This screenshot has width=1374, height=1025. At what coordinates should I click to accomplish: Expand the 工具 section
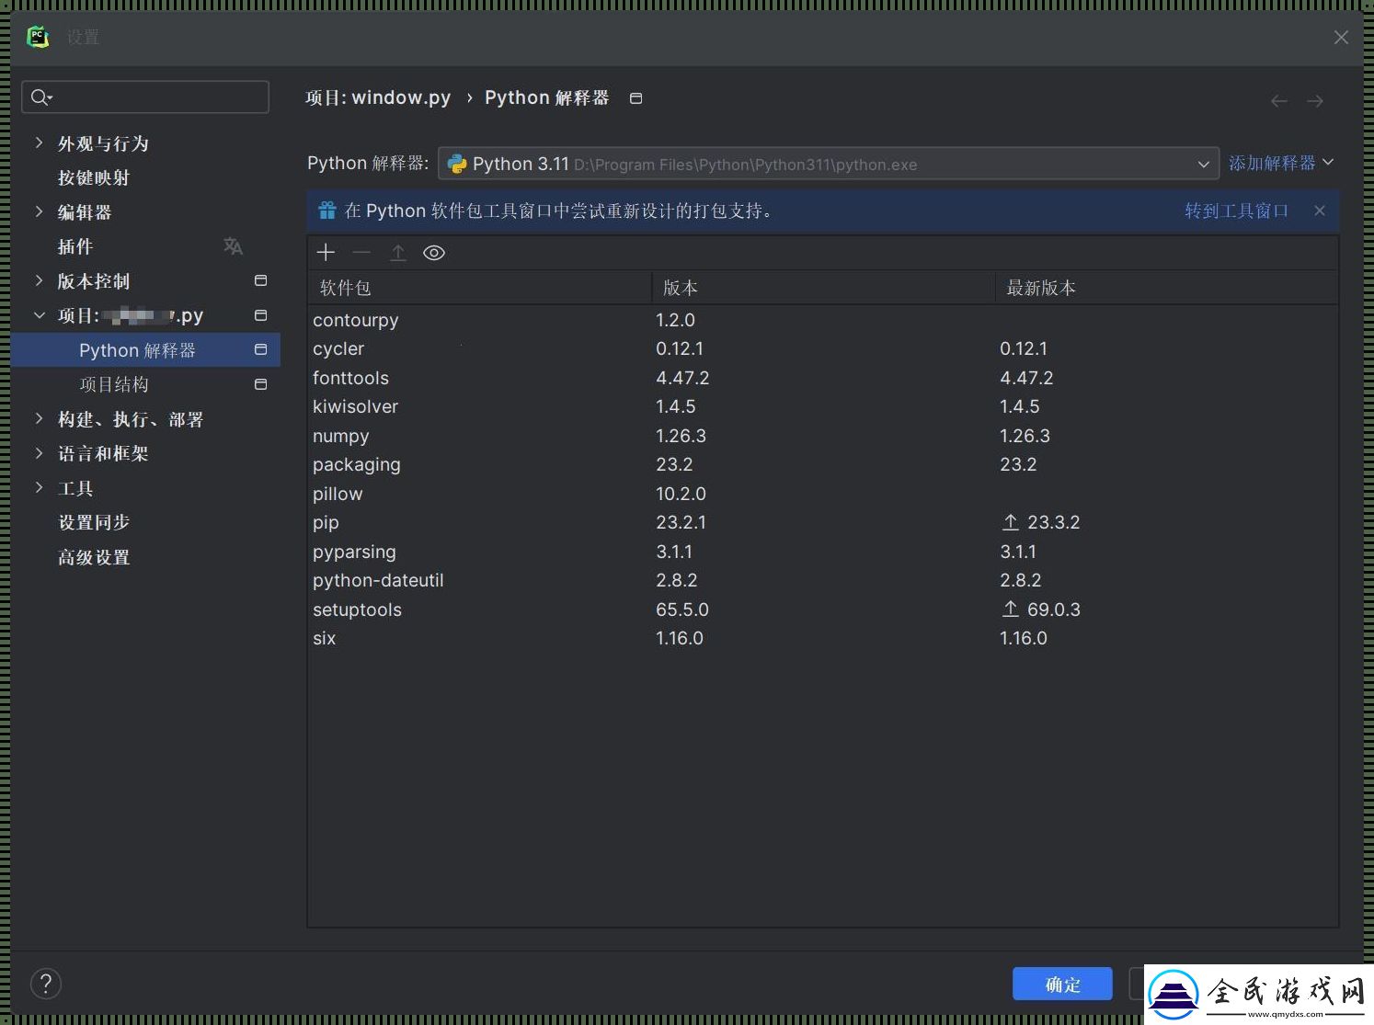coord(39,487)
